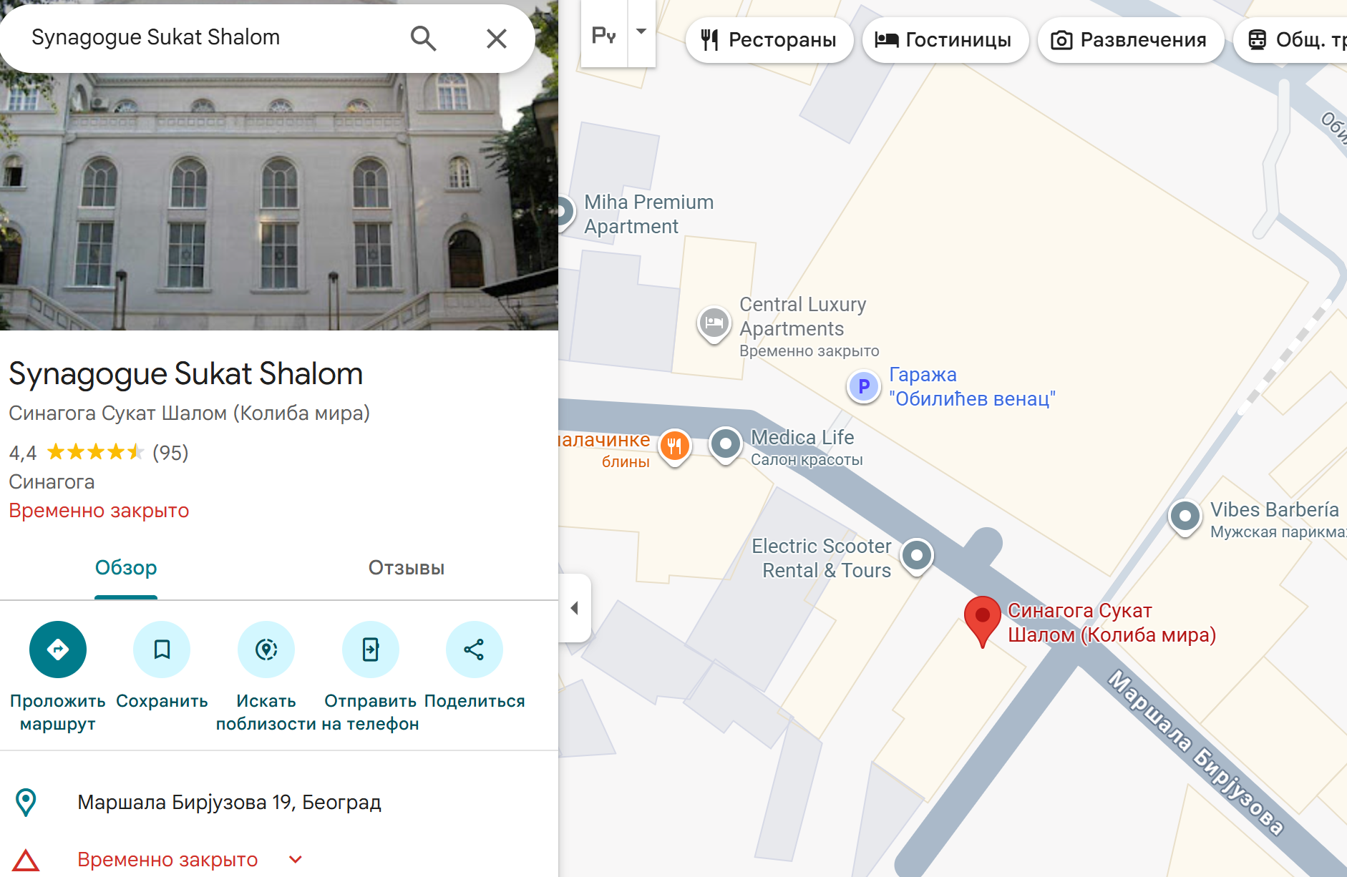Open the language input dropdown arrow

point(641,31)
